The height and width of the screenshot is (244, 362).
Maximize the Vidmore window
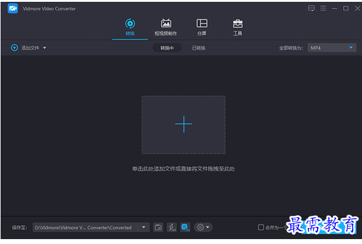[346, 9]
